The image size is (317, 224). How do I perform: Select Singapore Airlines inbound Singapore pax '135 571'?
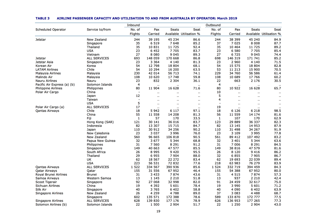click(x=153, y=197)
